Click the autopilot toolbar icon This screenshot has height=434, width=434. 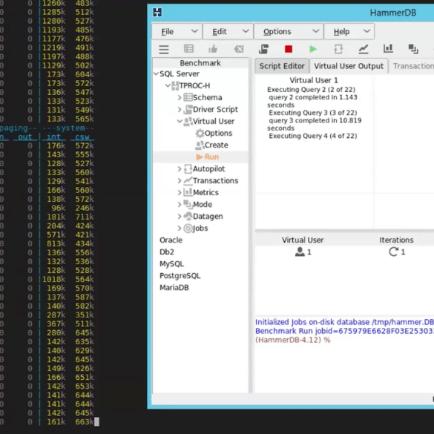338,49
